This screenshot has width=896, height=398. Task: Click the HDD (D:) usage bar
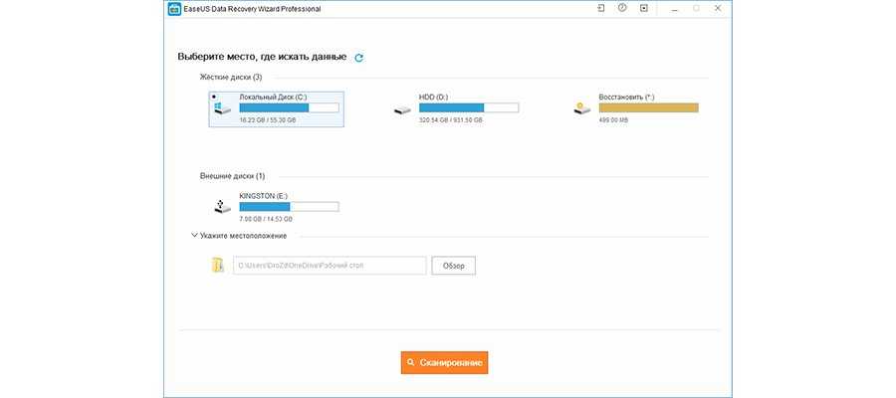click(469, 107)
